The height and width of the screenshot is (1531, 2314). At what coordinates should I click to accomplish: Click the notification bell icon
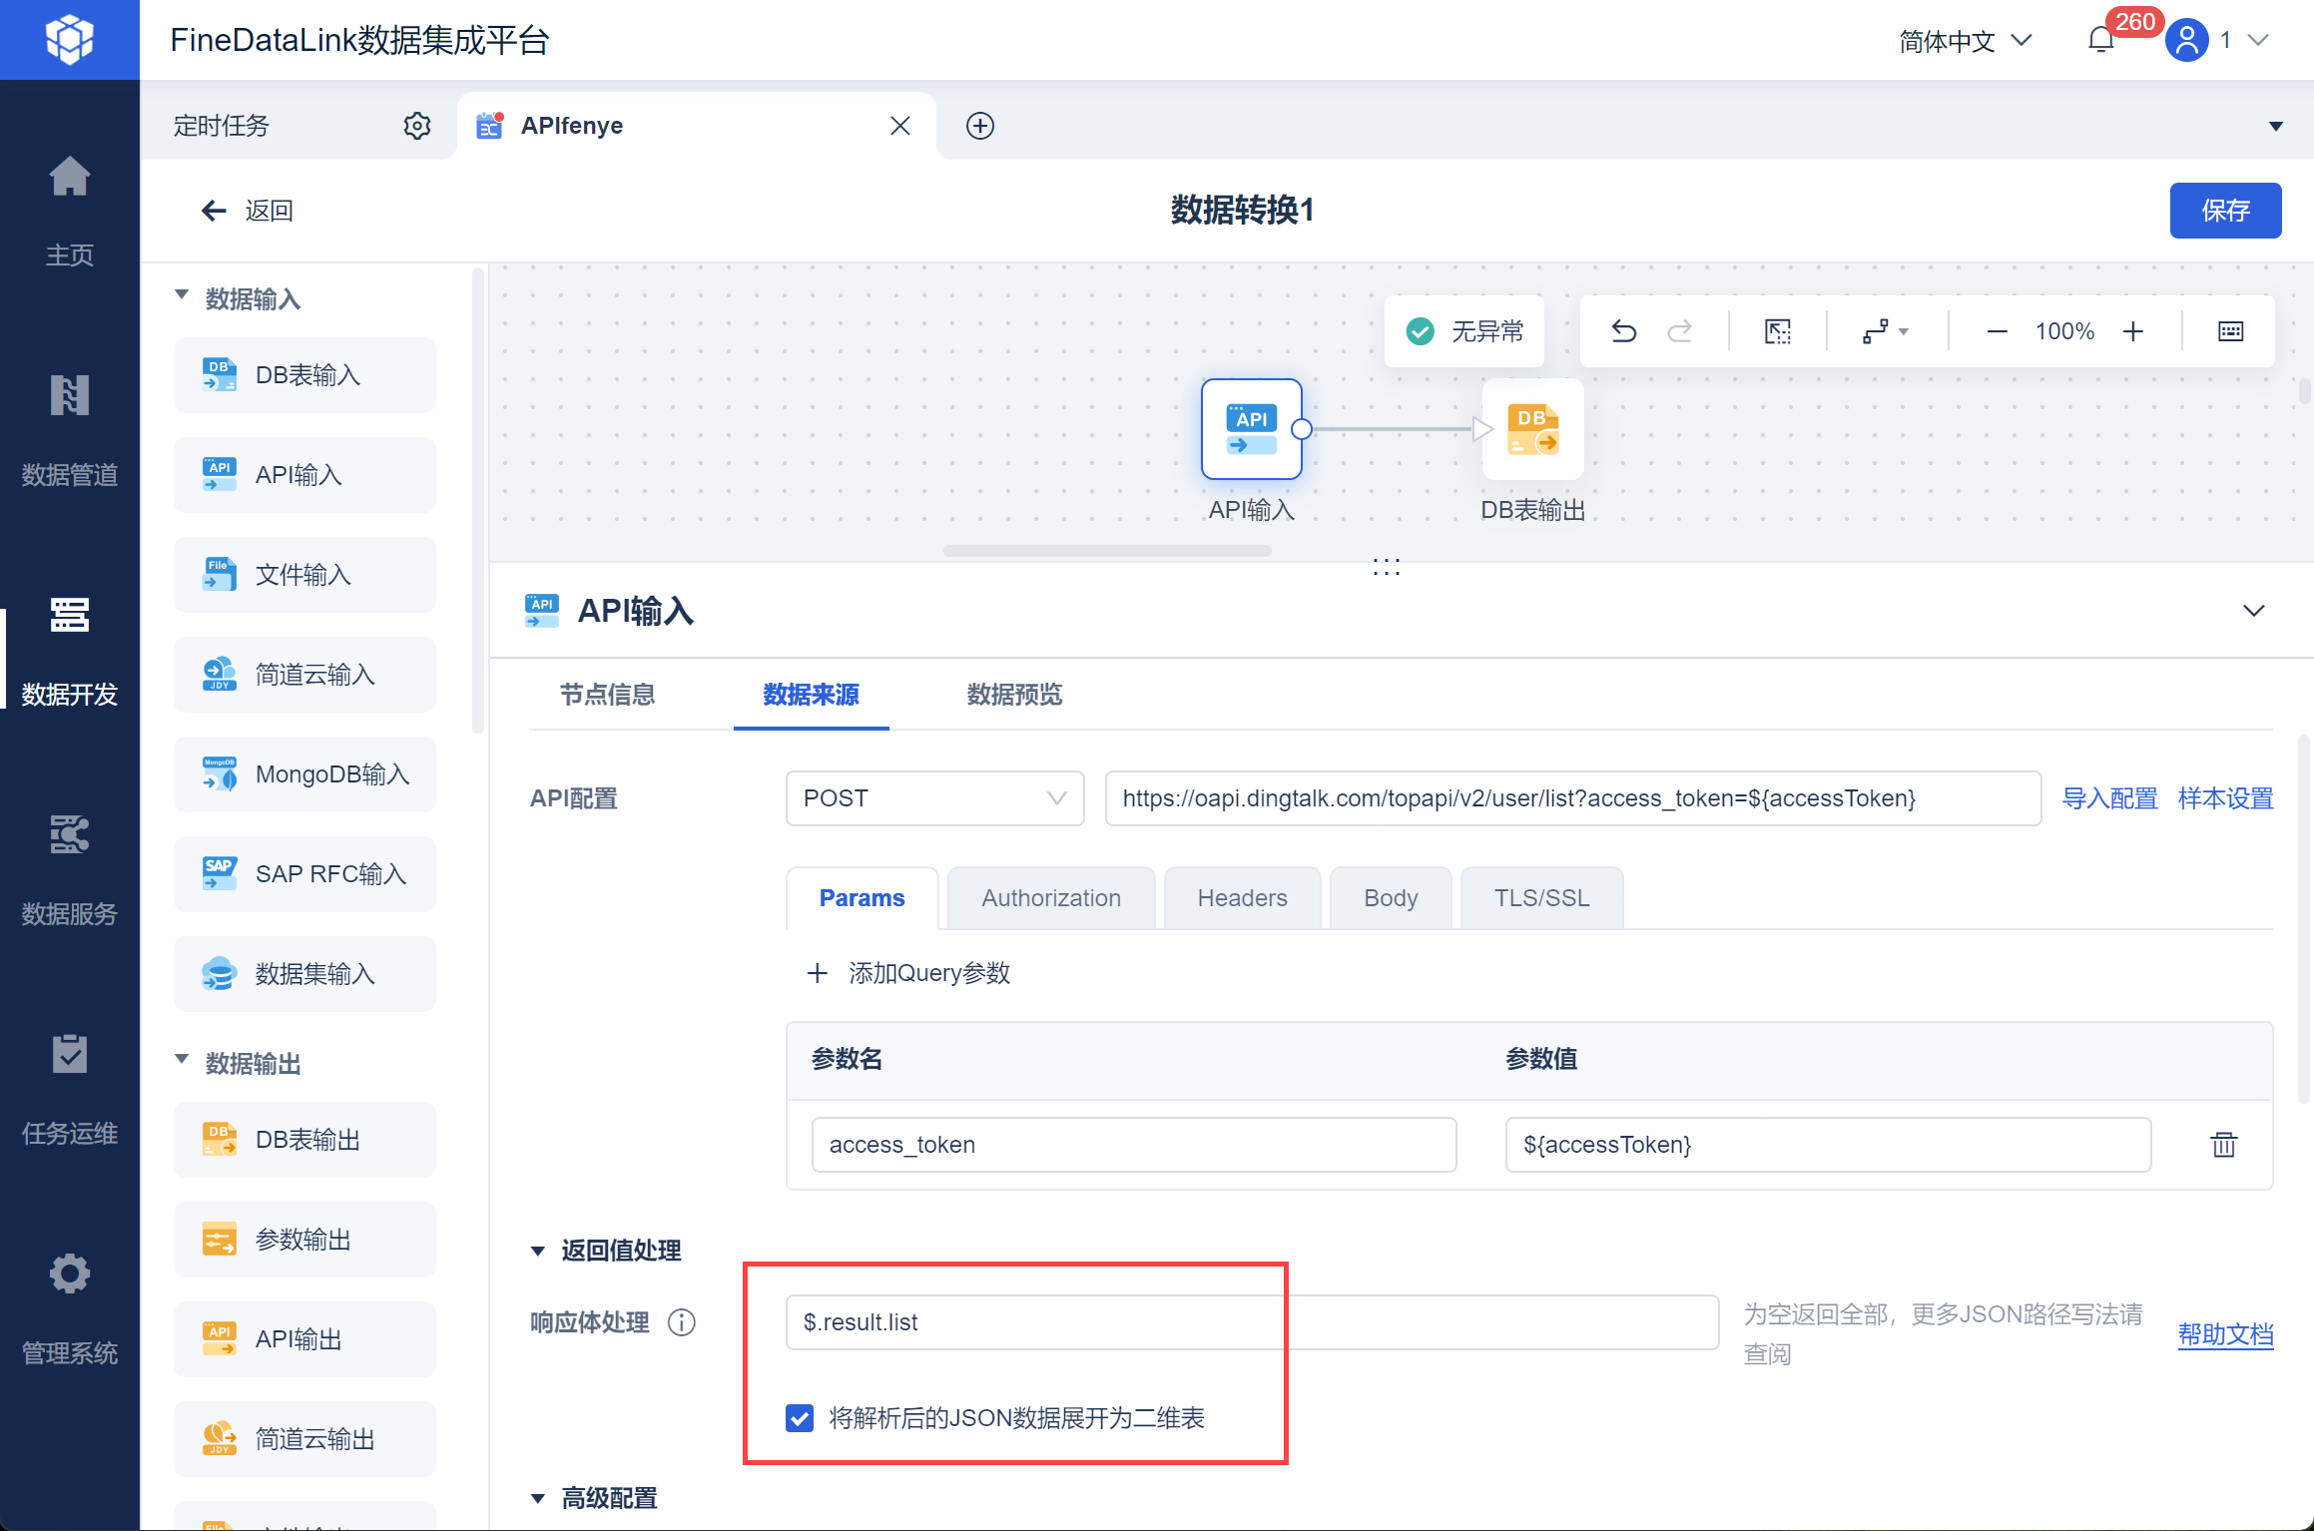point(2100,40)
